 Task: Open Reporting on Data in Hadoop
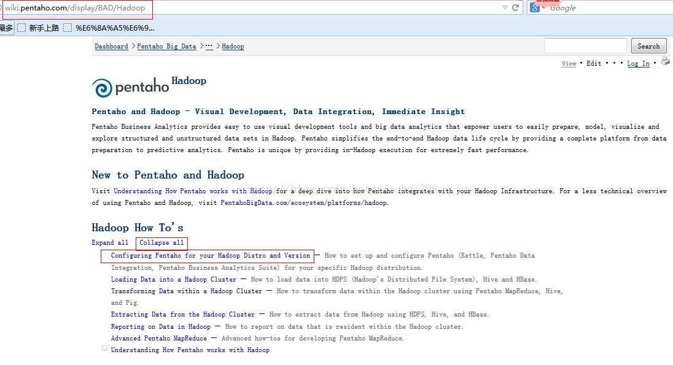click(160, 326)
